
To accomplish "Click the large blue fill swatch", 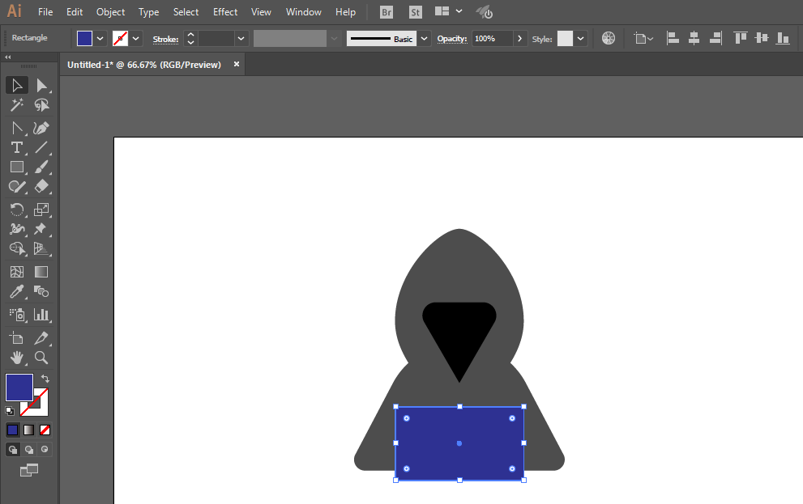I will 19,388.
